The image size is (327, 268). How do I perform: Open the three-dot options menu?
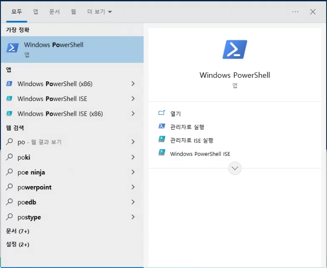click(x=295, y=12)
